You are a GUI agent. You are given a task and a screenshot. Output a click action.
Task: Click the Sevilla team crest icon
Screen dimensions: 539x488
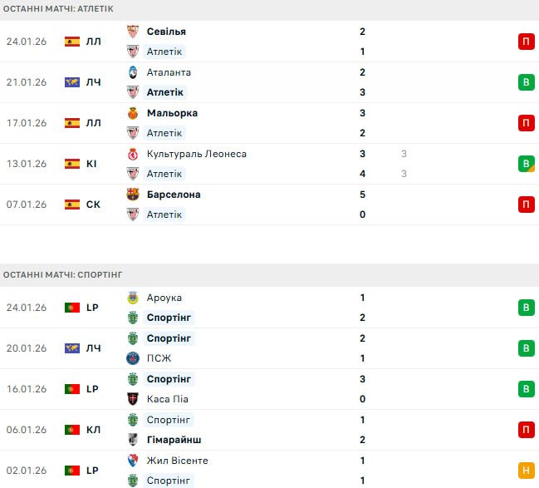pos(132,32)
